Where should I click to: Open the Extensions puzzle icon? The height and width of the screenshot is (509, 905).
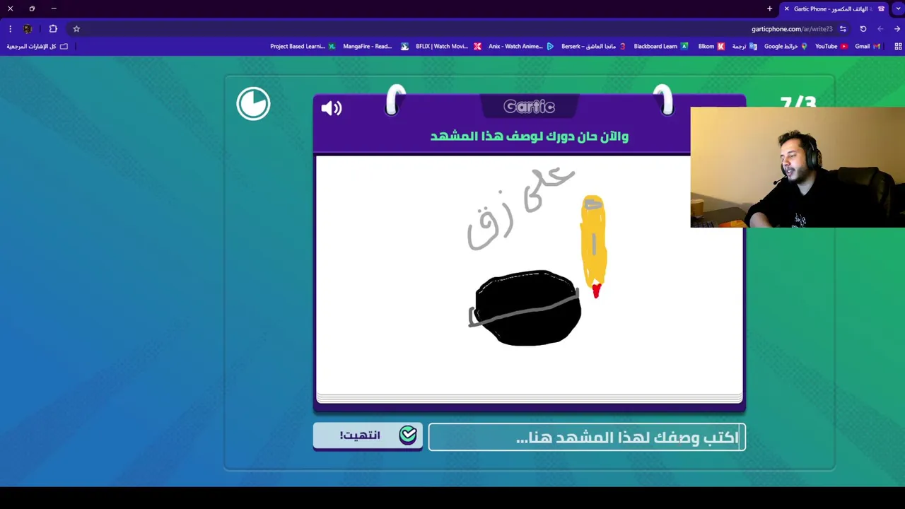53,29
